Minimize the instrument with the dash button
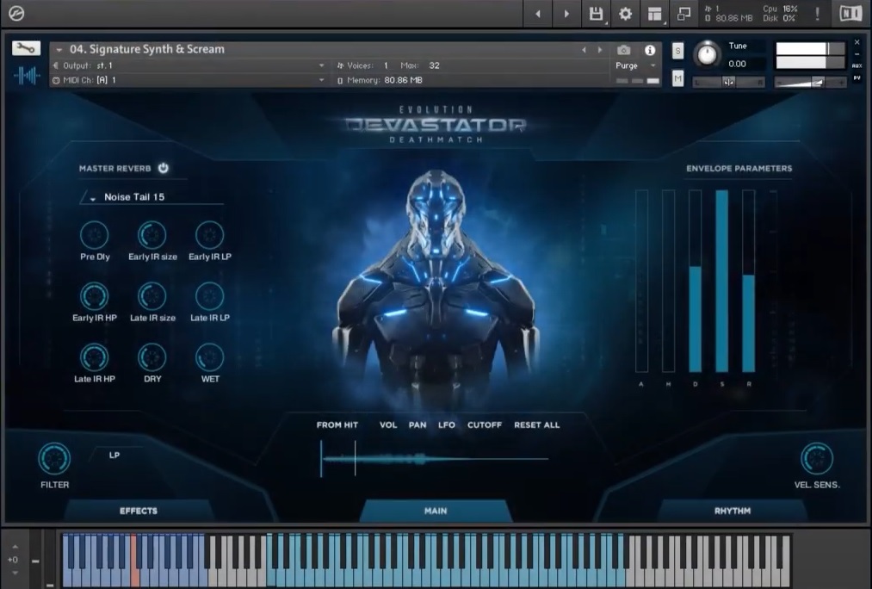The height and width of the screenshot is (589, 872). pyautogui.click(x=857, y=54)
